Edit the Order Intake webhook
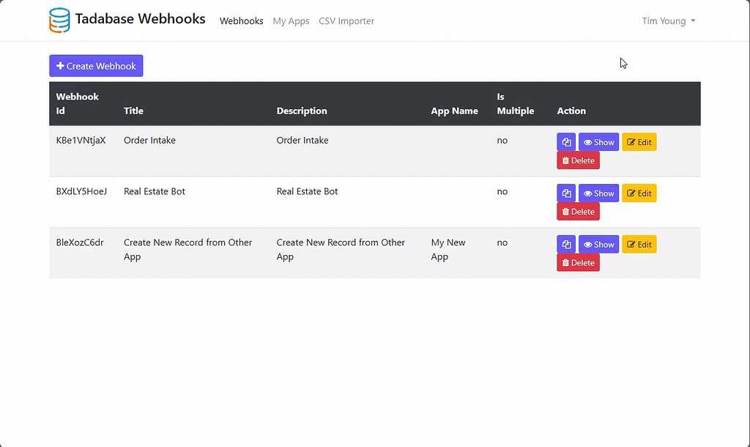The width and height of the screenshot is (750, 447). click(639, 142)
